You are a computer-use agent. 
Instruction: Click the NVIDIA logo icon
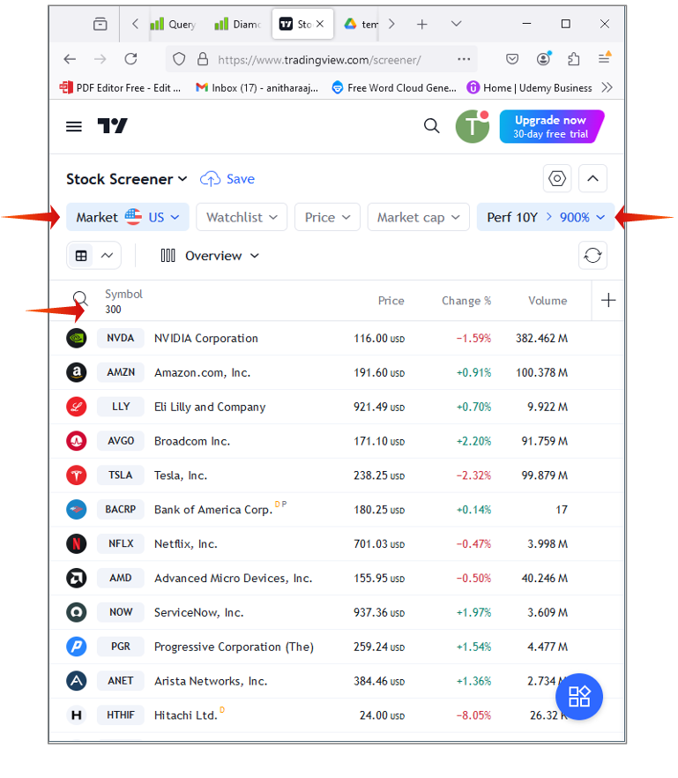(x=77, y=338)
